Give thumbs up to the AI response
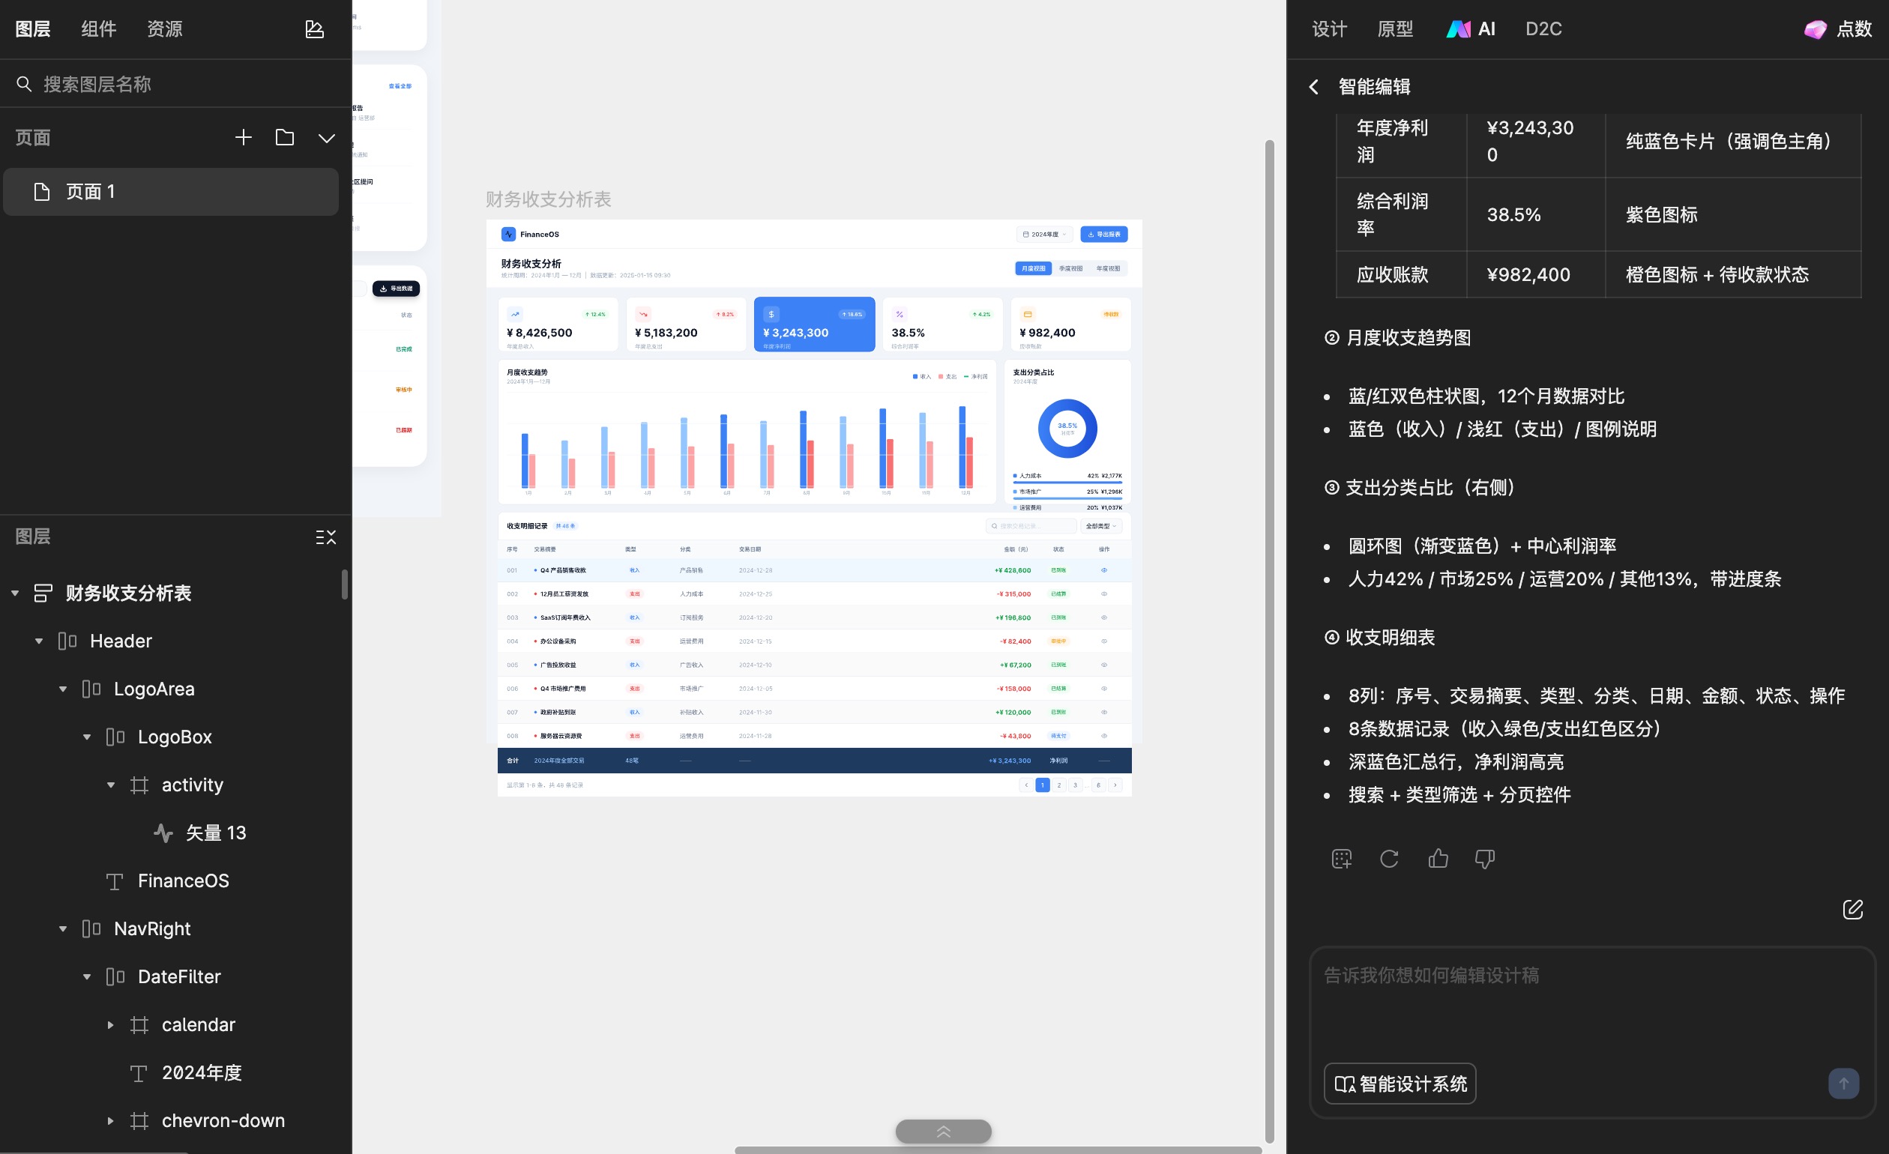Image resolution: width=1889 pixels, height=1154 pixels. [x=1438, y=859]
